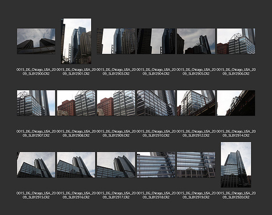Viewport: 272px width, 215px height.
Task: Select red building thumbnail 5L8Y2908.CR2
Action: tap(76, 103)
